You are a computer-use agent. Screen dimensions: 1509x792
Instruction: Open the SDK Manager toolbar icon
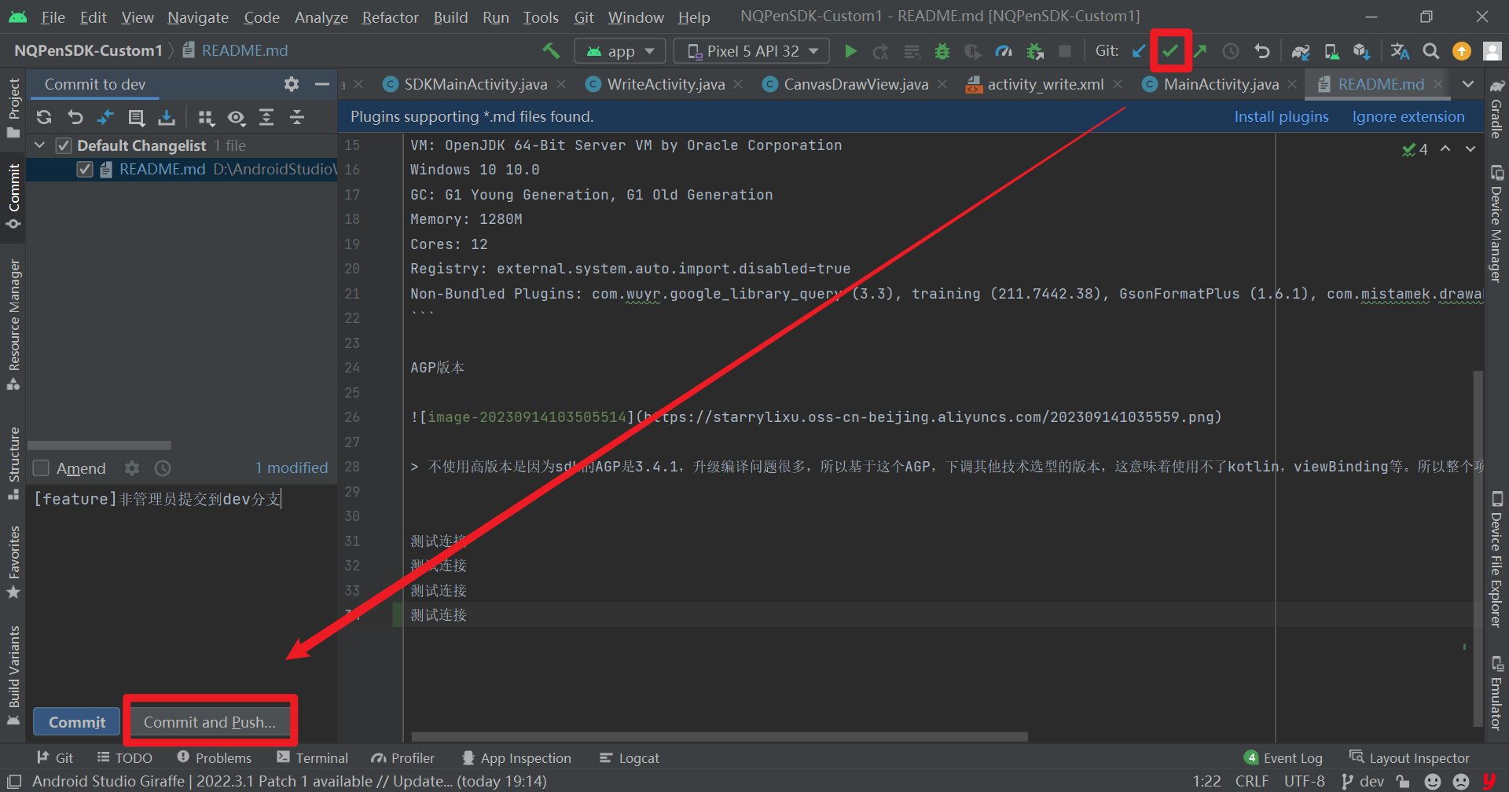point(1362,51)
